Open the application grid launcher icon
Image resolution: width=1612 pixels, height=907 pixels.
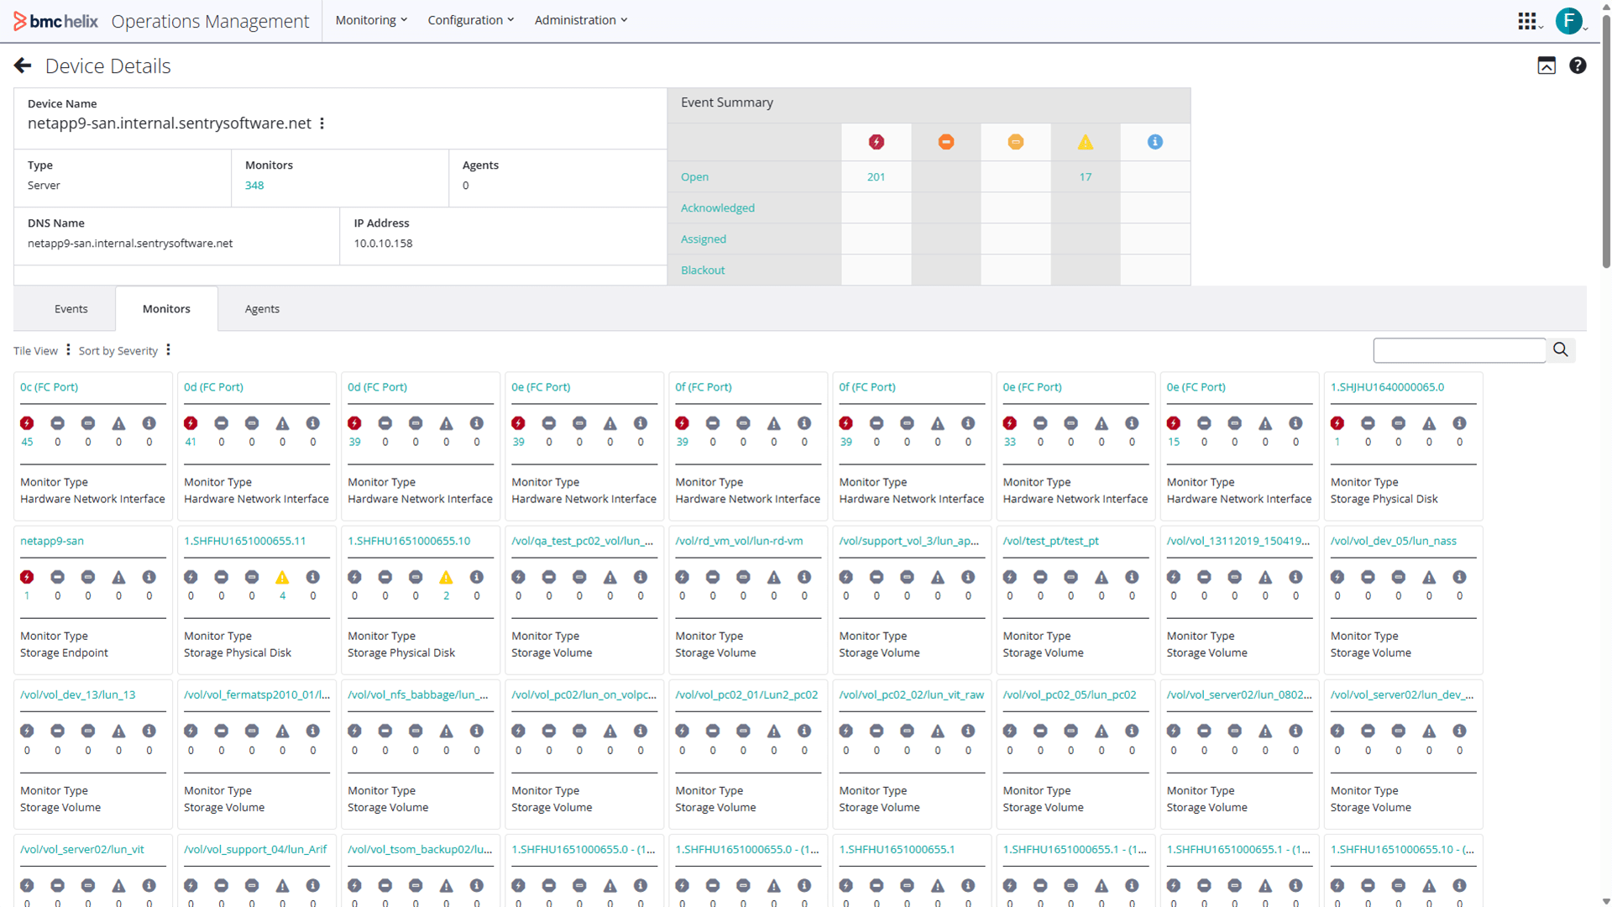1527,21
